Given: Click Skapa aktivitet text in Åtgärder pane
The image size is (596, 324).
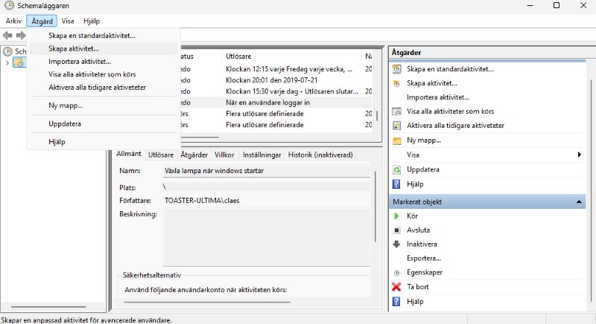Looking at the screenshot, I should pyautogui.click(x=432, y=83).
